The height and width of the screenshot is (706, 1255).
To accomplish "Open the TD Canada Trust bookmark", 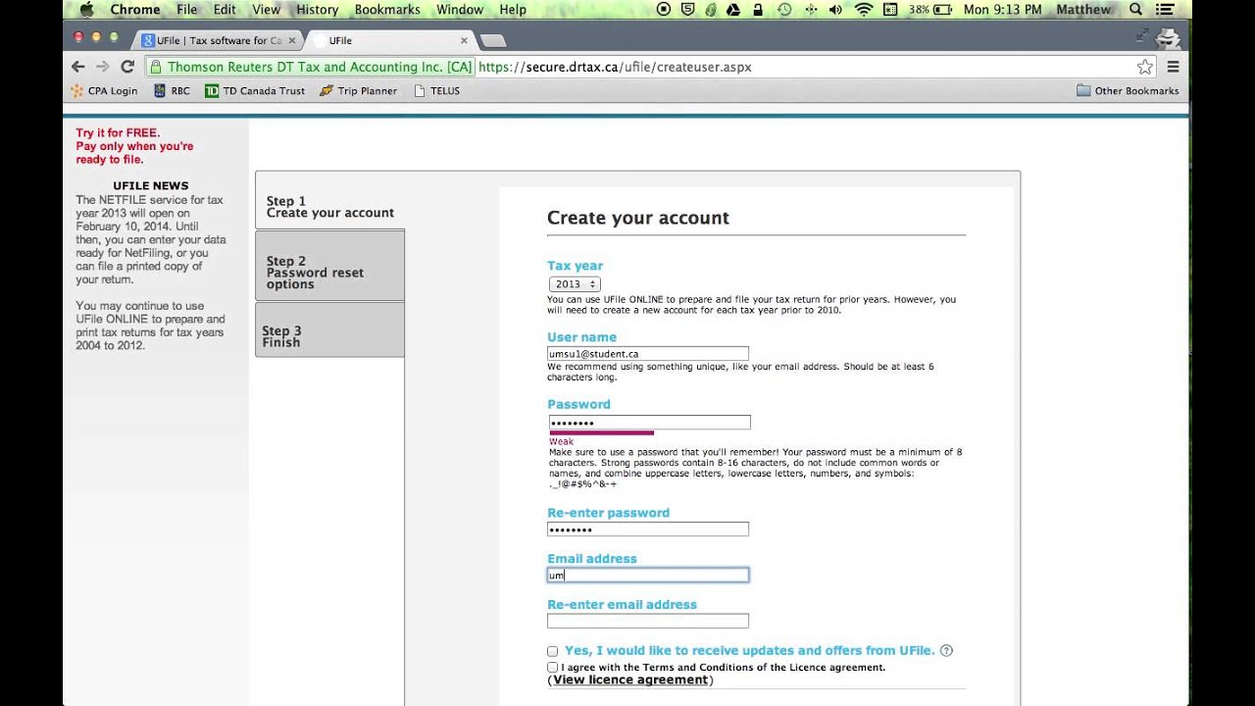I will pos(255,90).
